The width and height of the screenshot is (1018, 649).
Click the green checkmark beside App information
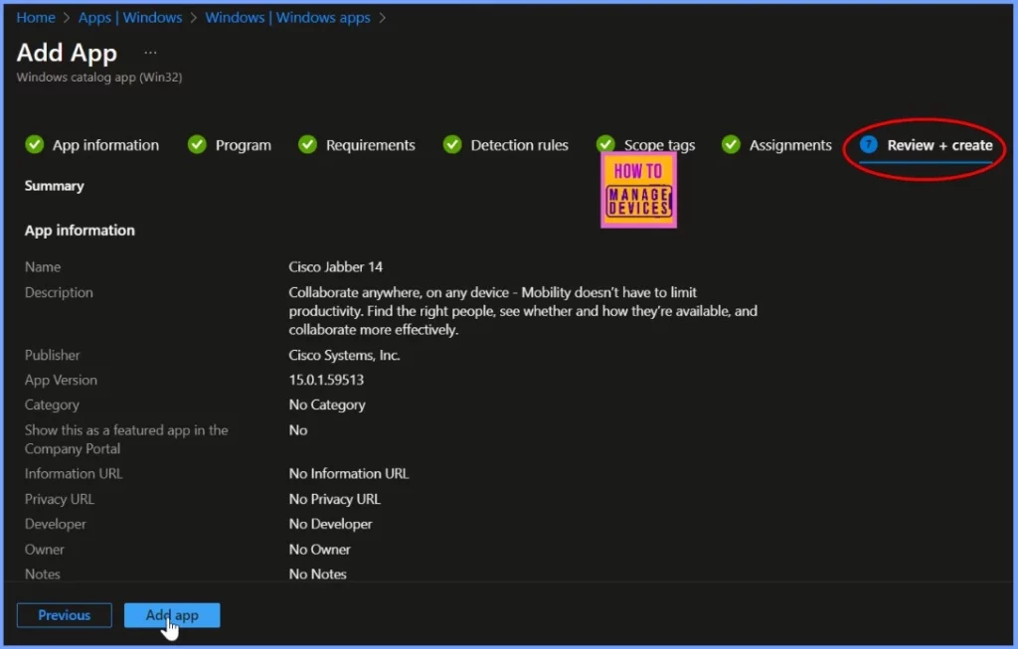pyautogui.click(x=35, y=144)
